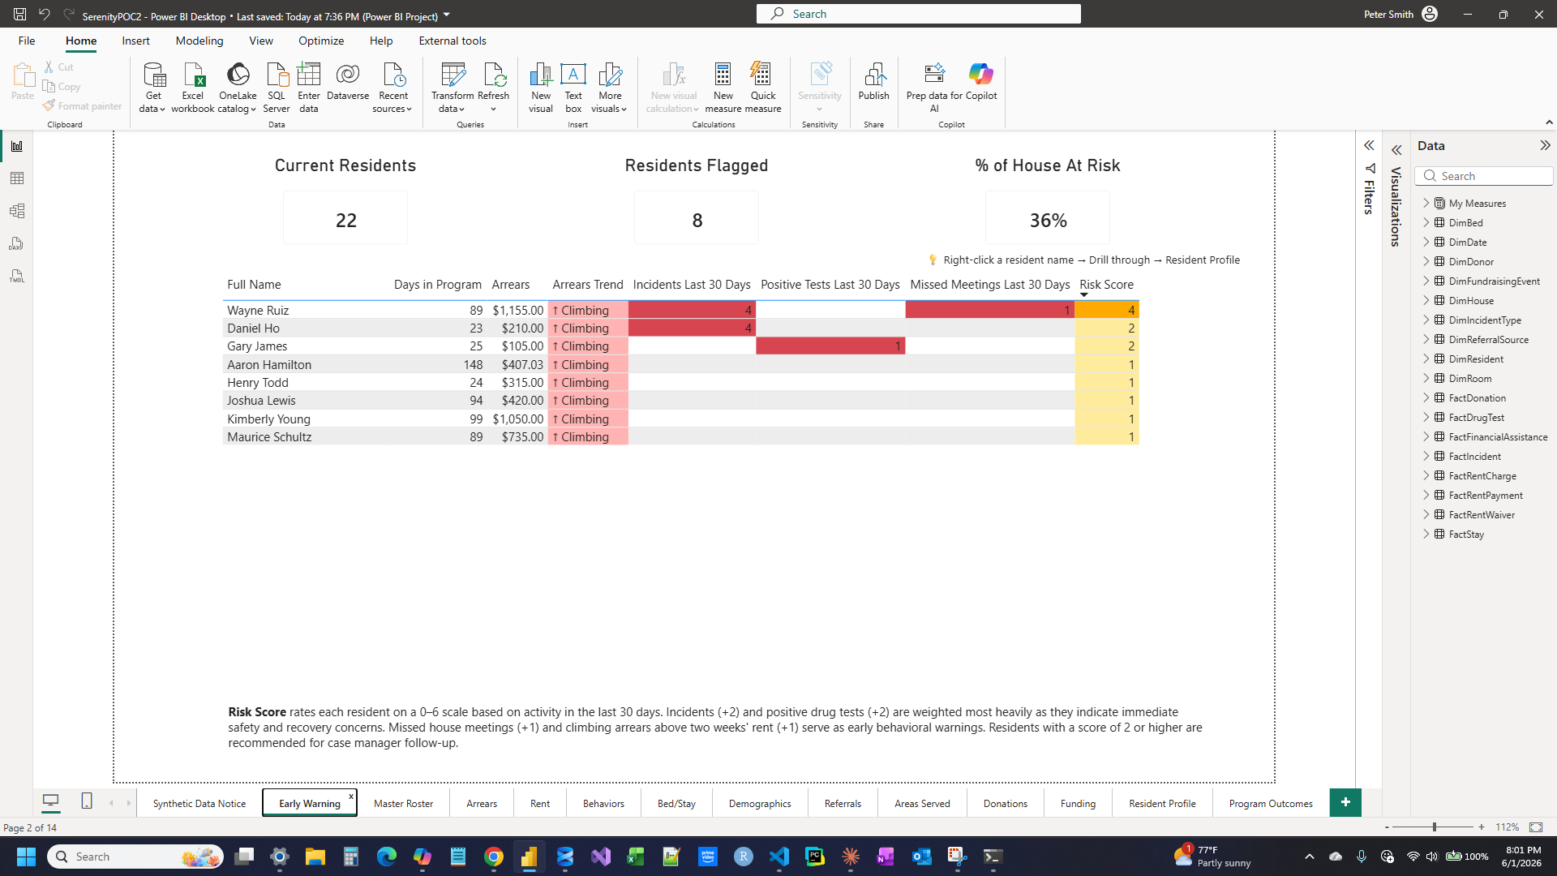The height and width of the screenshot is (876, 1557).
Task: Switch to Model view
Action: click(x=16, y=211)
